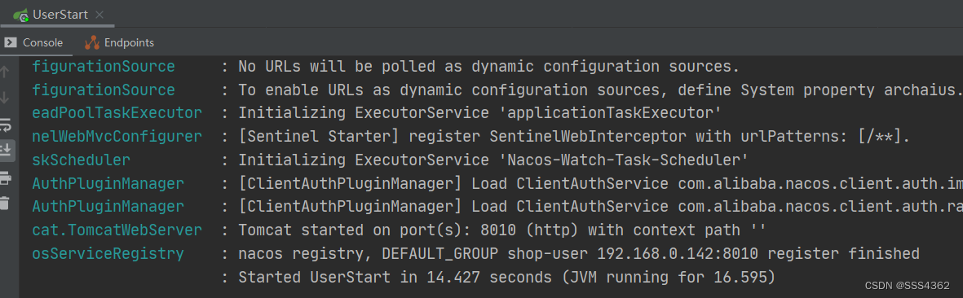963x298 pixels.
Task: Click the print icon in the console sidebar
Action: [5, 177]
